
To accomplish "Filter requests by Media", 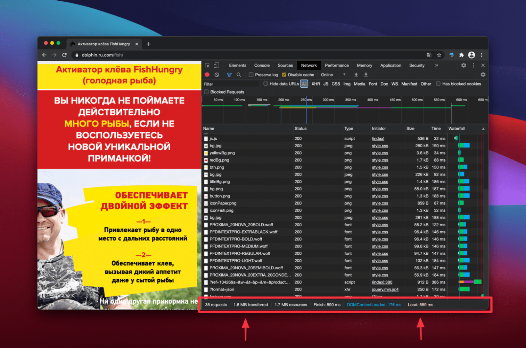I will pos(360,84).
